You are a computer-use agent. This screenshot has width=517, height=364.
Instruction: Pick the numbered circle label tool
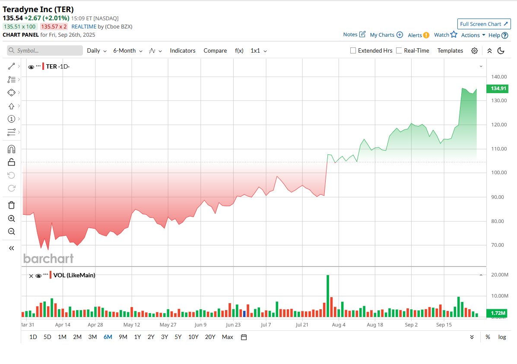11,119
